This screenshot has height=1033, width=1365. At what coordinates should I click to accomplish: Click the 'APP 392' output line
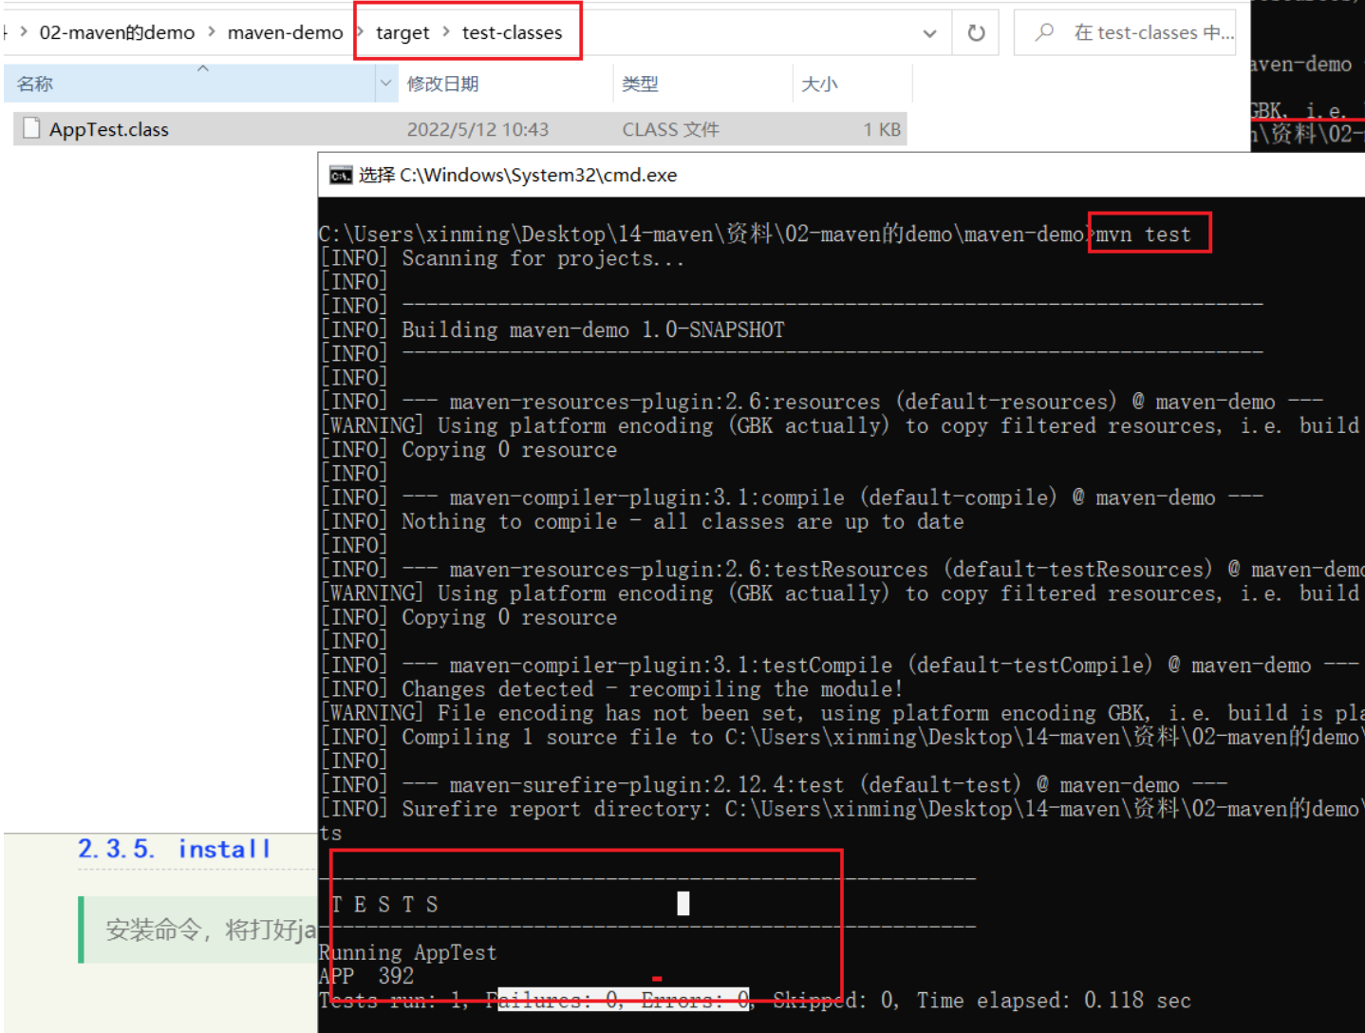click(x=366, y=976)
